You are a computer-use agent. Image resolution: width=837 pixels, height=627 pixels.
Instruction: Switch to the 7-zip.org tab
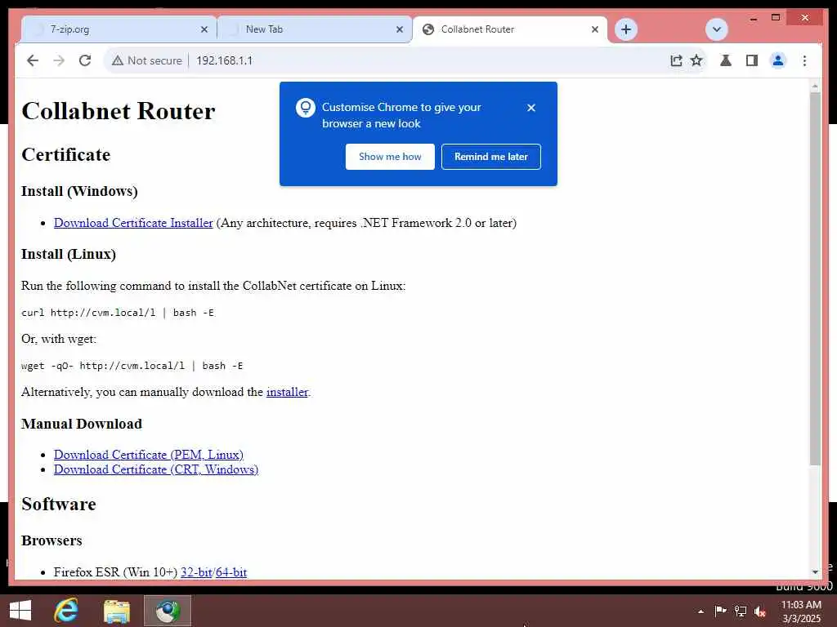click(x=119, y=29)
